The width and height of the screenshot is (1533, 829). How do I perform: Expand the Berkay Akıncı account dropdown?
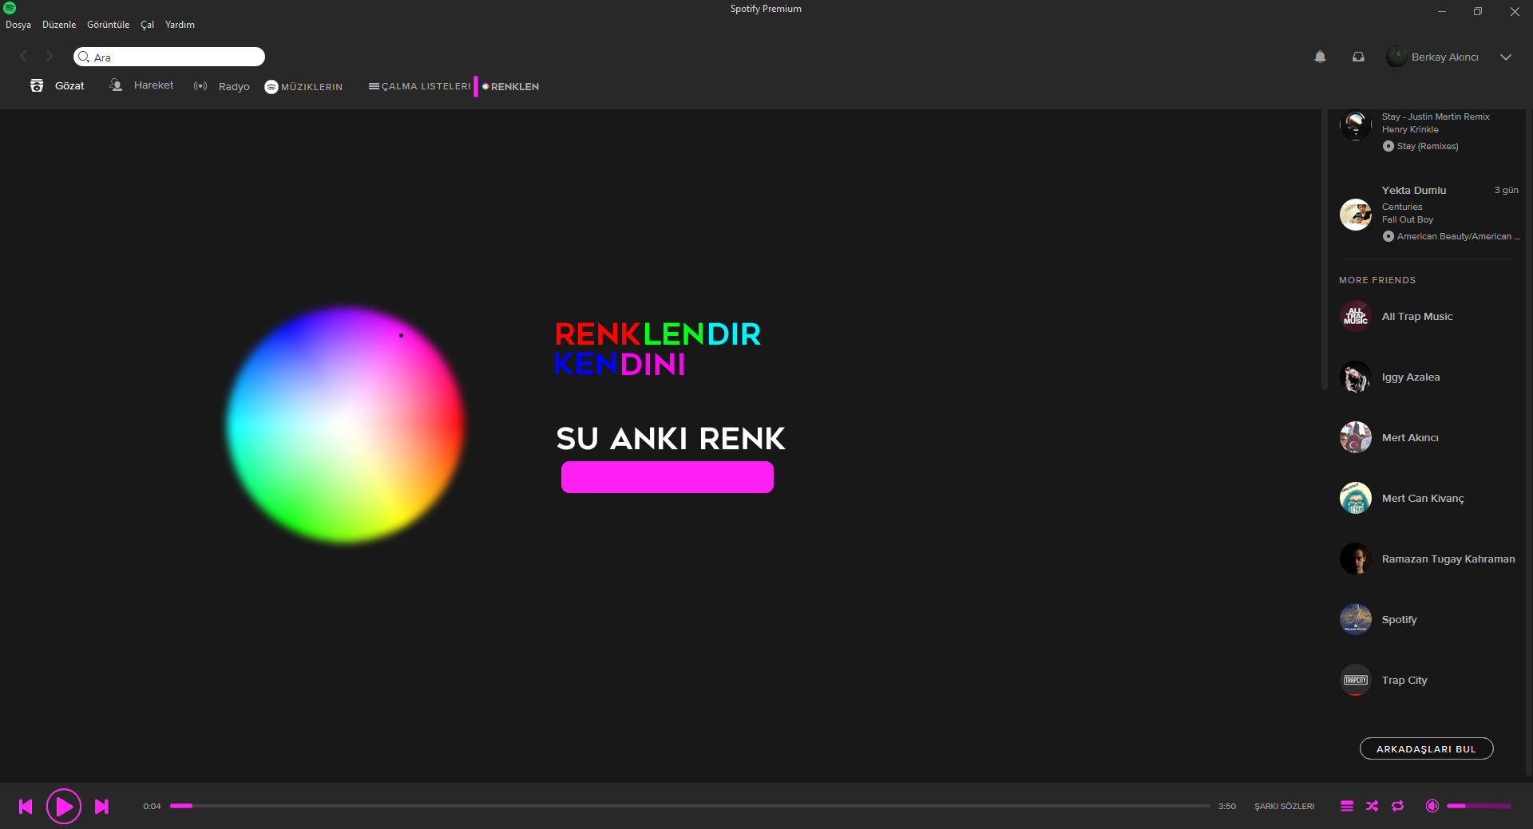1505,57
